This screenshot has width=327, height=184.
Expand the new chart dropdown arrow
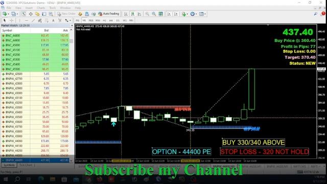pos(8,14)
